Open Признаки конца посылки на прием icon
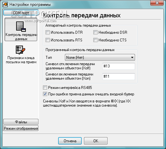This screenshot has height=149, width=166. (x=20, y=50)
